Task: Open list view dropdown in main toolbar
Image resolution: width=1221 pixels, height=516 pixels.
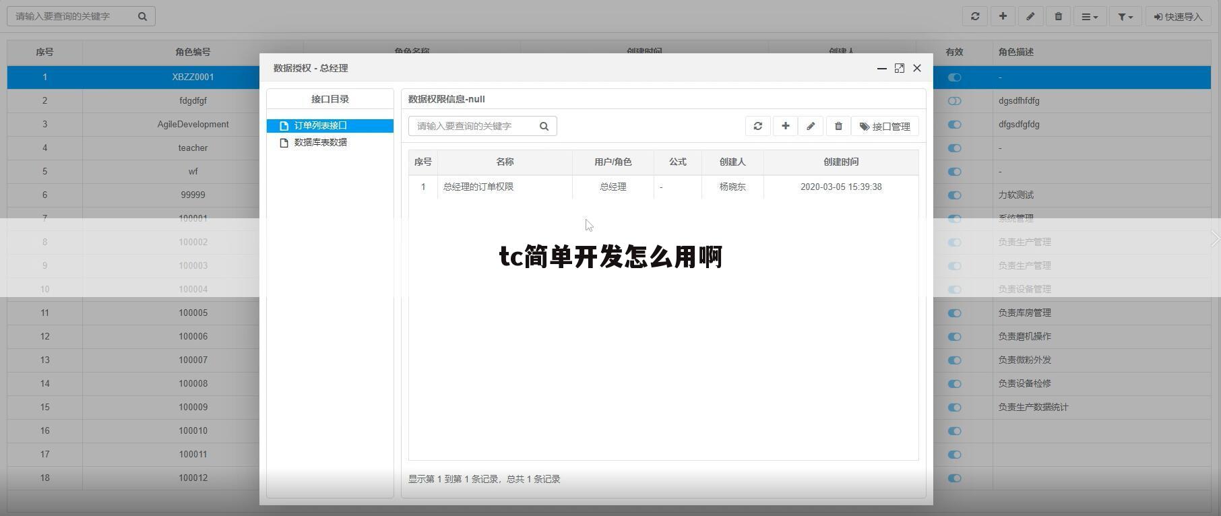Action: click(1090, 16)
